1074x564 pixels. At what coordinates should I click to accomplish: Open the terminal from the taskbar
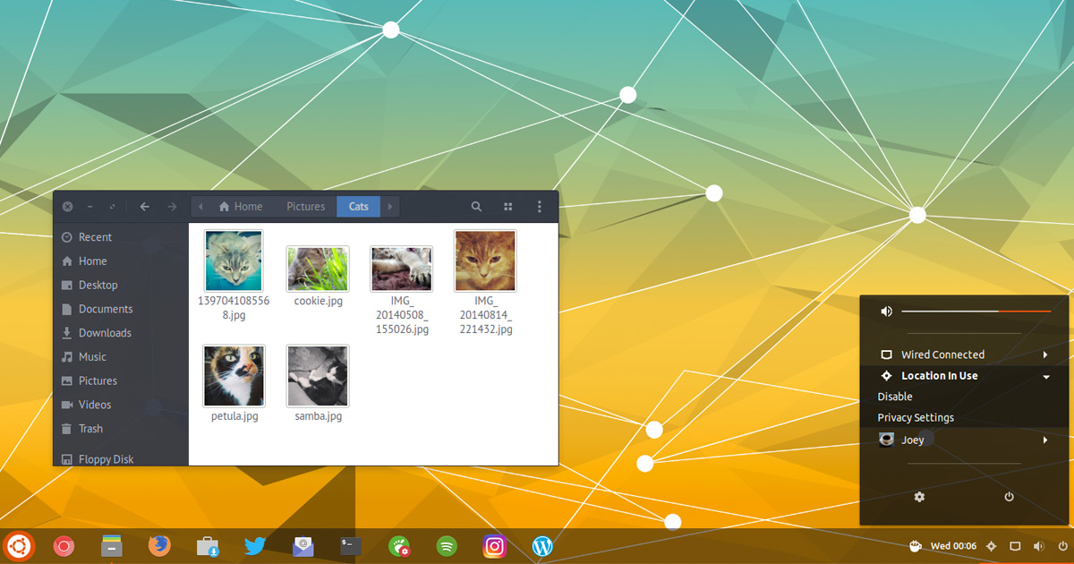click(x=350, y=546)
